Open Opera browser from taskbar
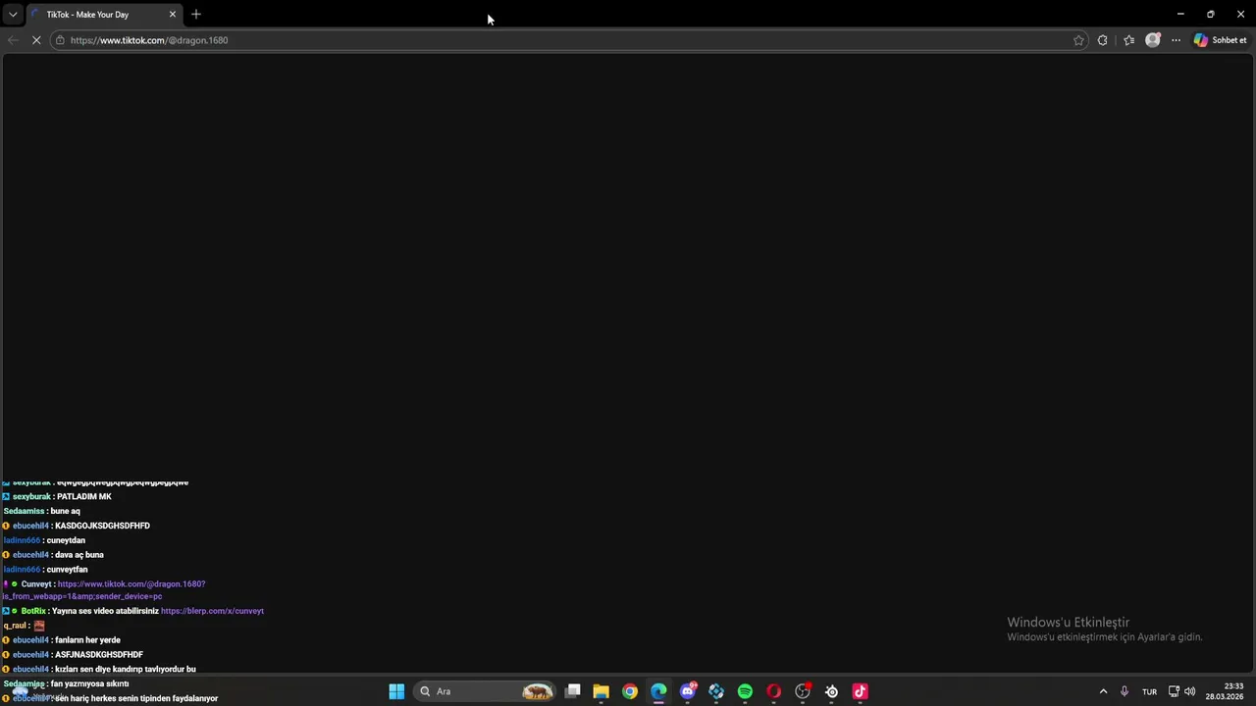The image size is (1256, 706). (x=773, y=691)
